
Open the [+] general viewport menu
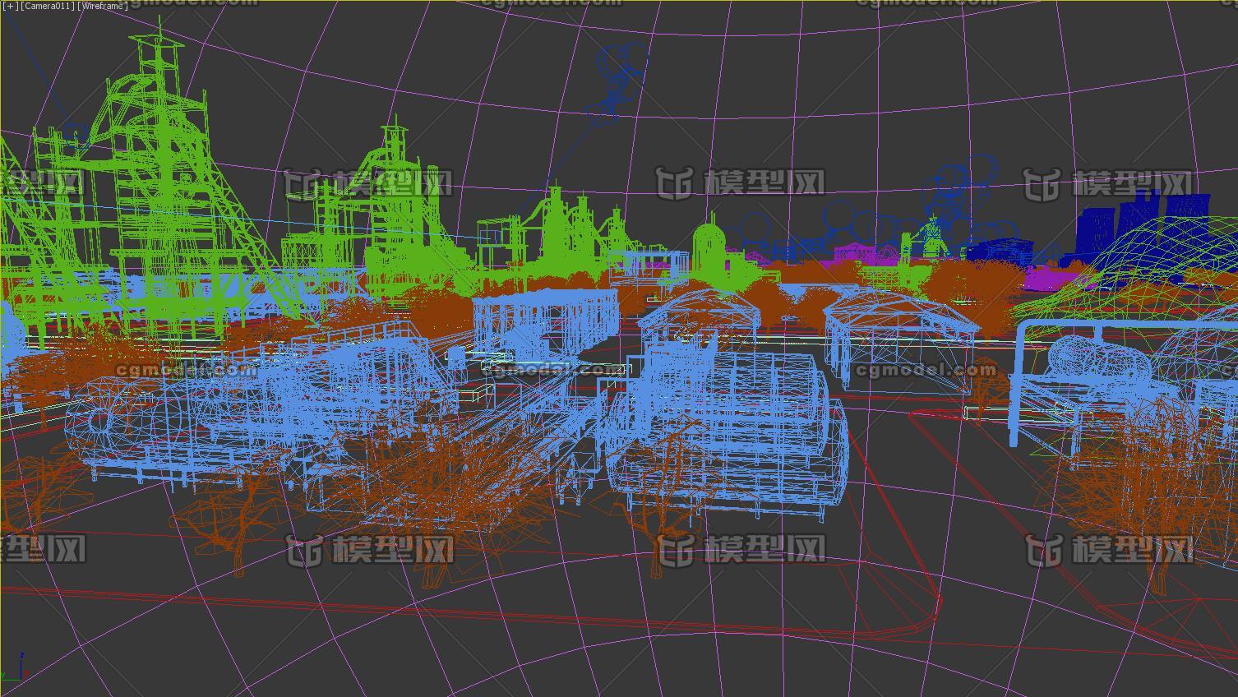pyautogui.click(x=11, y=6)
